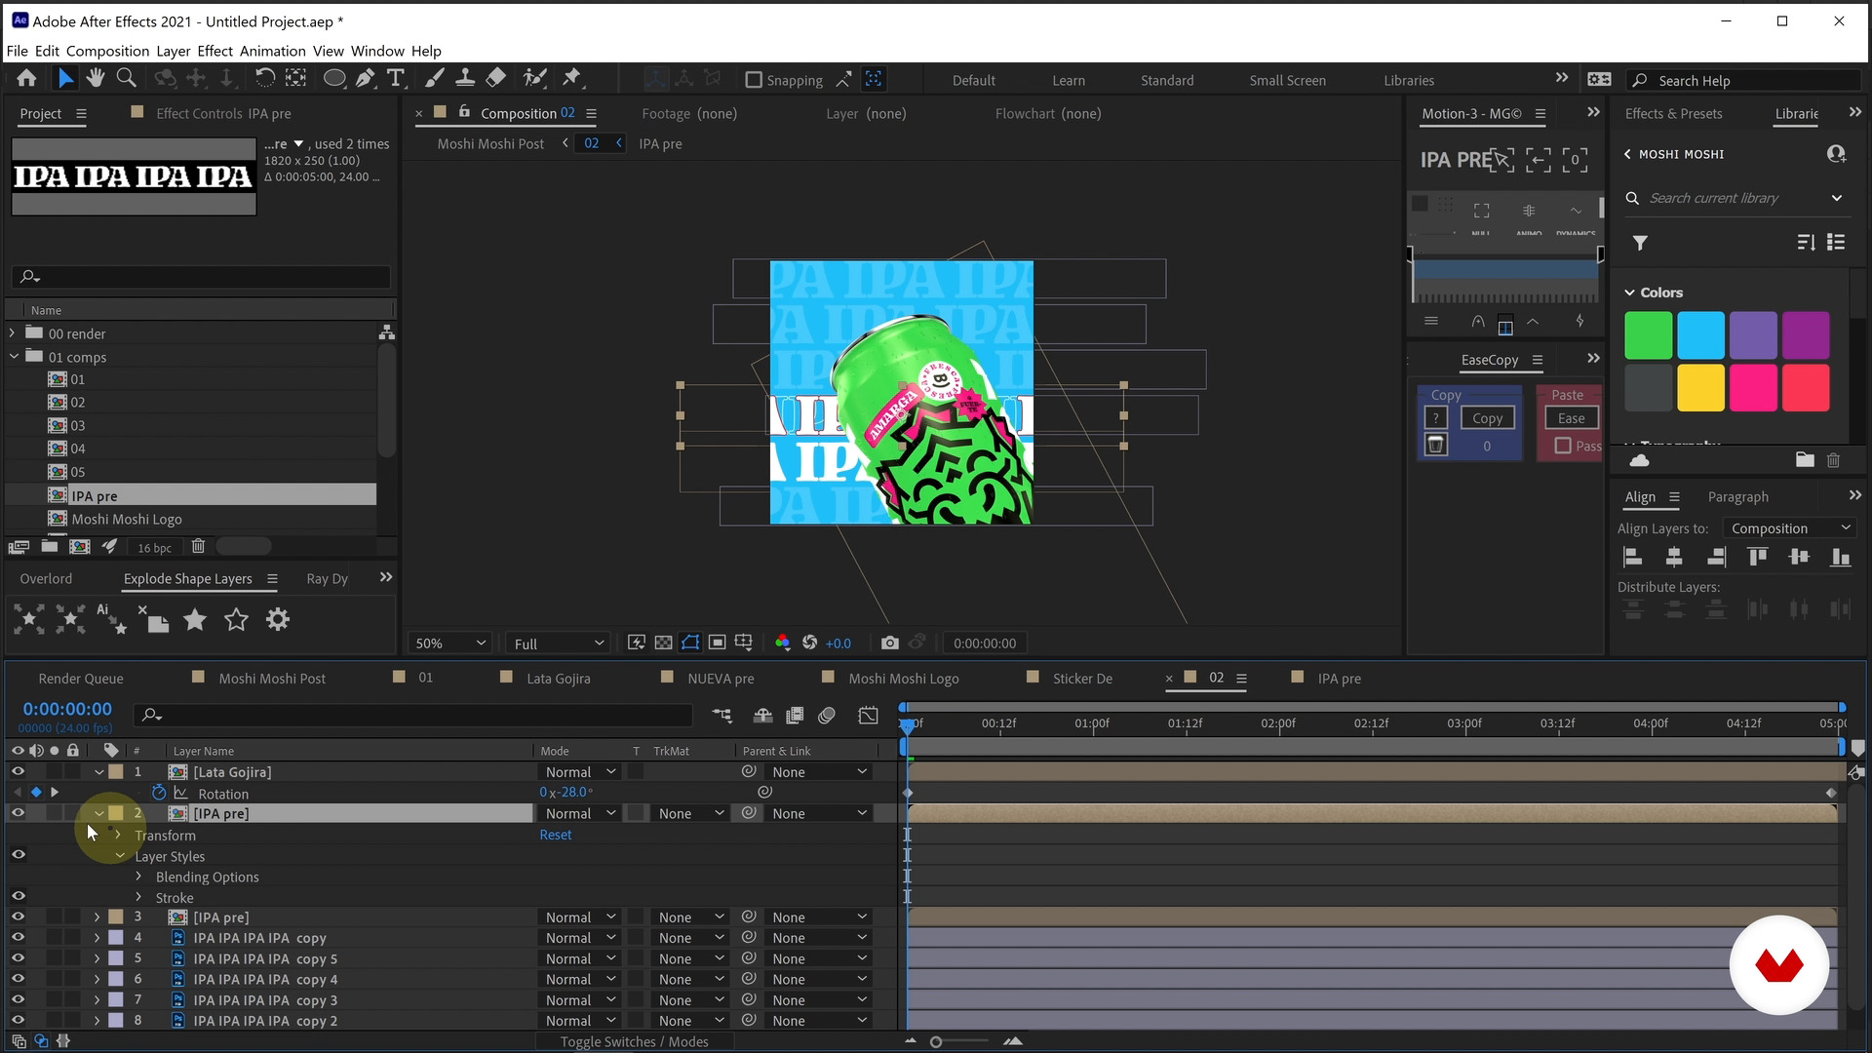Hide layer 4 IPA IPA IPA IPA copy
The width and height of the screenshot is (1872, 1053).
(x=18, y=938)
